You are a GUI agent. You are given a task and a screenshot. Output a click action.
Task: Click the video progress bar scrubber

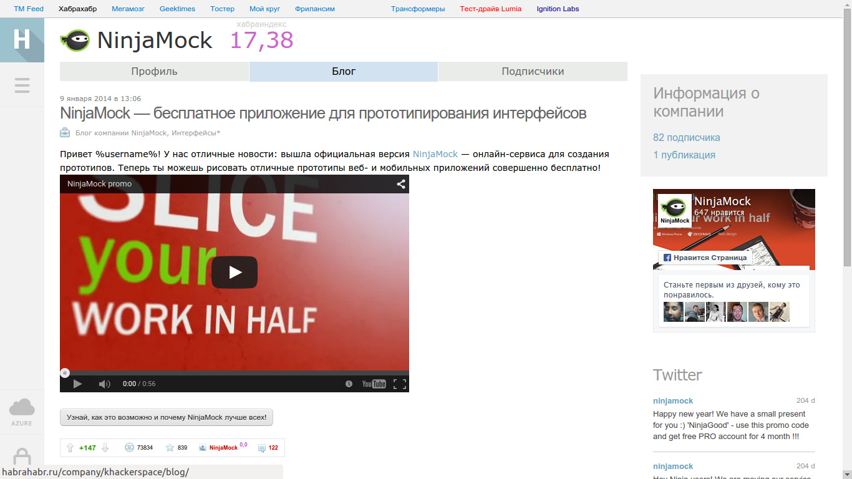(x=65, y=373)
